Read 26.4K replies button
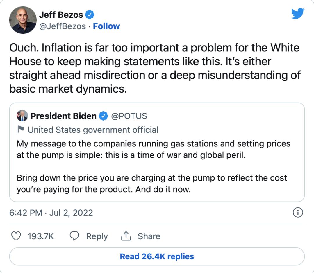Screen dimensions: 314x273 click(x=157, y=256)
